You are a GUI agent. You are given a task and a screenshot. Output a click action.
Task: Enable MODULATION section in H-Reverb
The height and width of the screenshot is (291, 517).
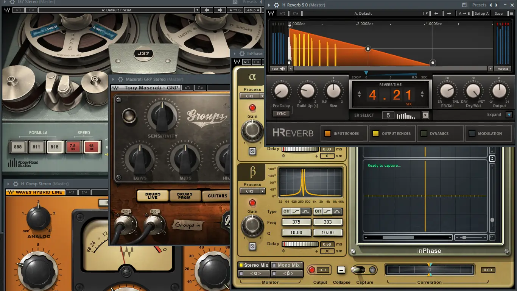click(x=488, y=133)
